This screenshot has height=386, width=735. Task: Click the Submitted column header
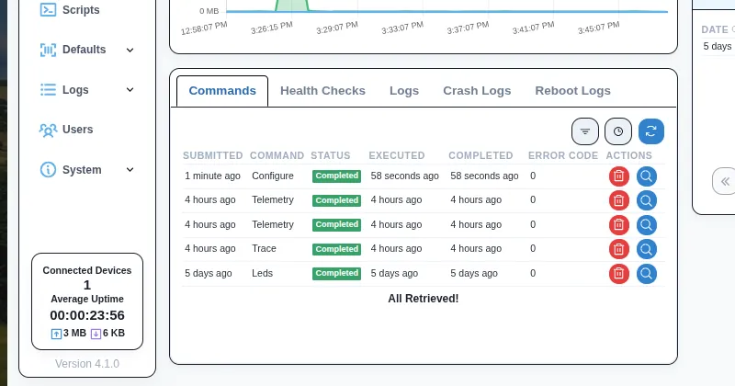(x=212, y=156)
